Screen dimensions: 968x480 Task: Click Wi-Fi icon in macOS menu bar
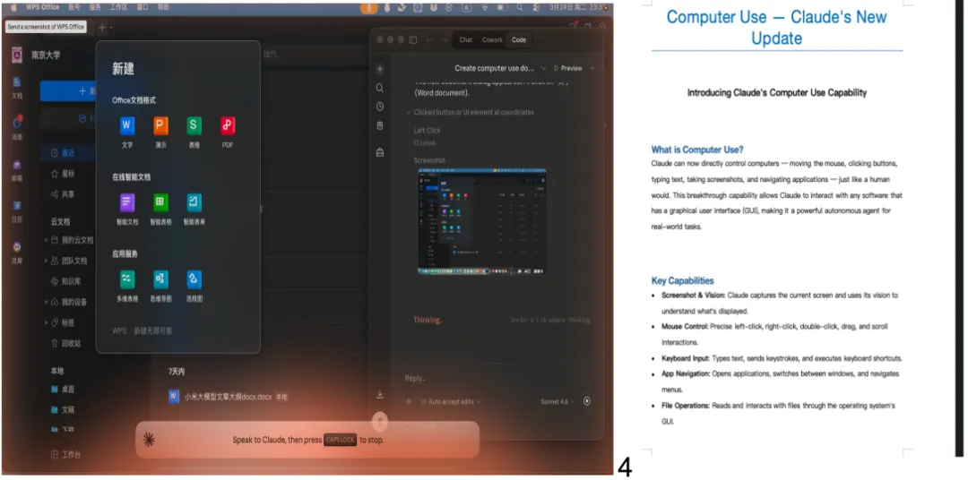click(x=485, y=7)
